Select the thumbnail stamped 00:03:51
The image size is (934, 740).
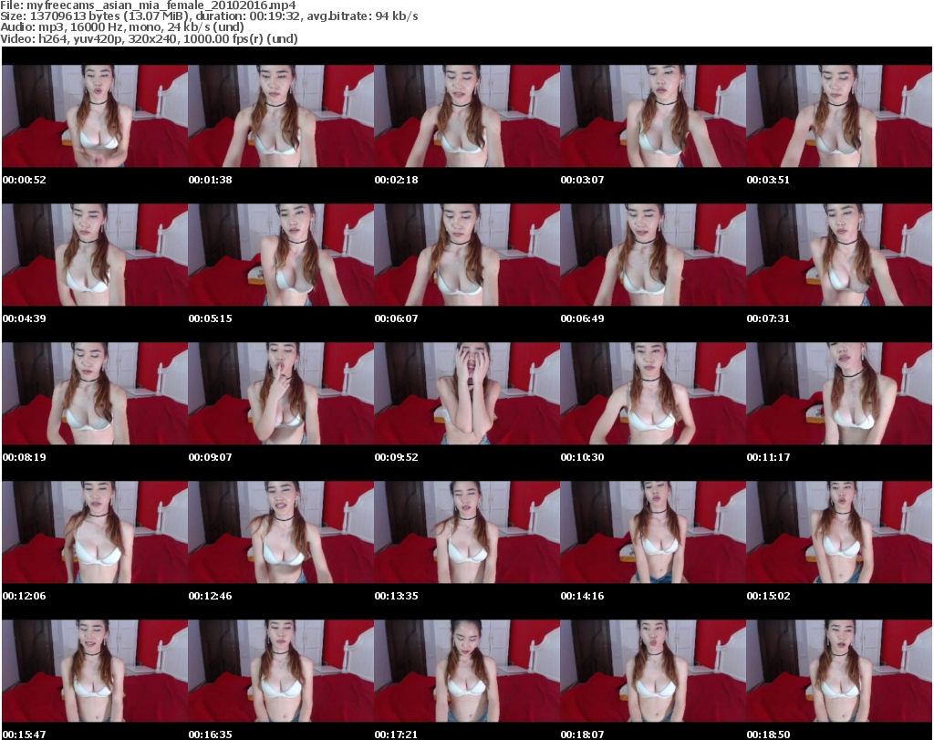point(839,116)
